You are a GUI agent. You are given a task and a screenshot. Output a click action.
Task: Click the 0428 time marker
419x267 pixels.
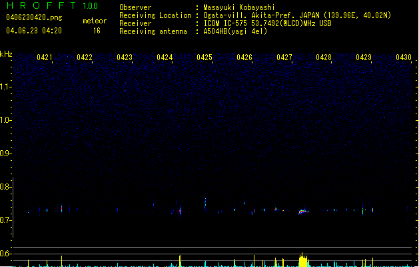point(324,57)
